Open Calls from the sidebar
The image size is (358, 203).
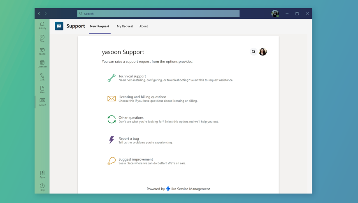(x=42, y=76)
